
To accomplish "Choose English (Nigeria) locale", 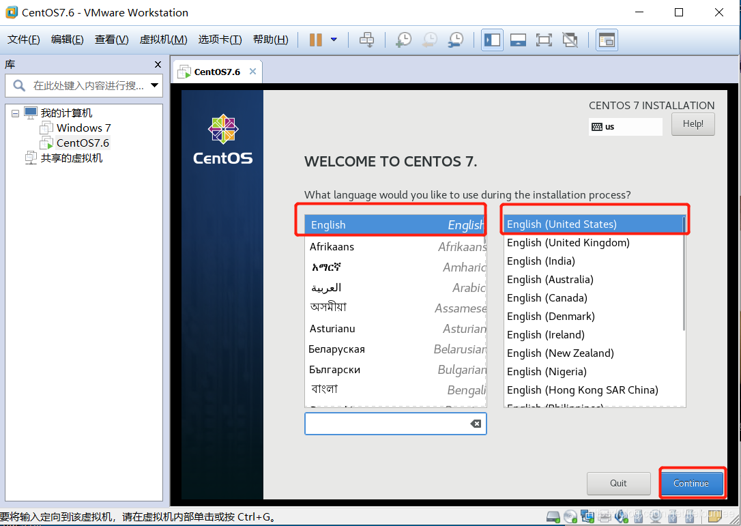I will [594, 371].
